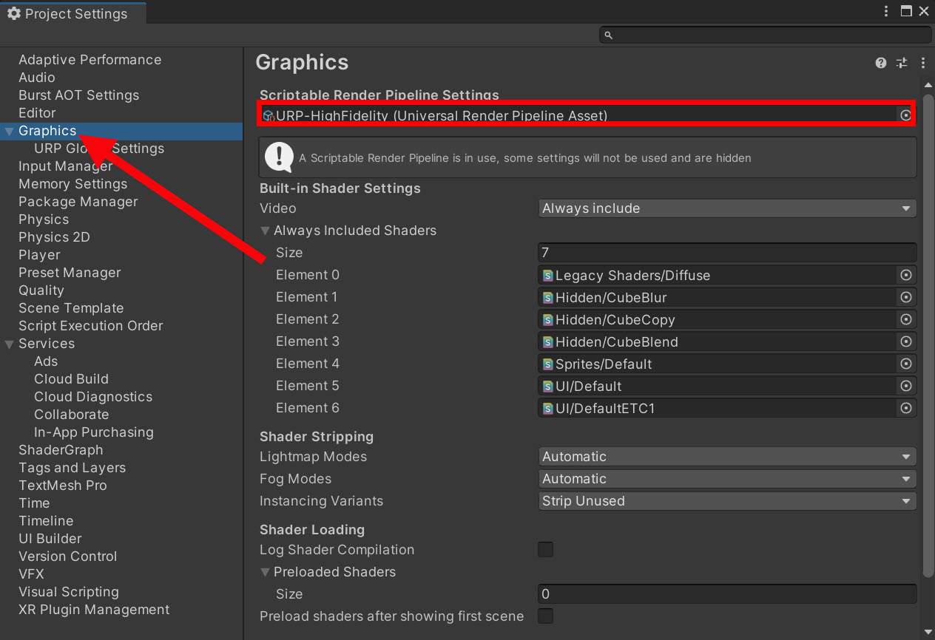Open Memory Settings category

[x=72, y=184]
